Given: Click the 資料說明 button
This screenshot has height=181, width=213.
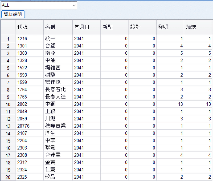Looking at the screenshot, I should tap(13, 14).
